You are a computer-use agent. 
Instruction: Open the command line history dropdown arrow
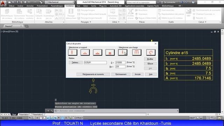point(177,111)
